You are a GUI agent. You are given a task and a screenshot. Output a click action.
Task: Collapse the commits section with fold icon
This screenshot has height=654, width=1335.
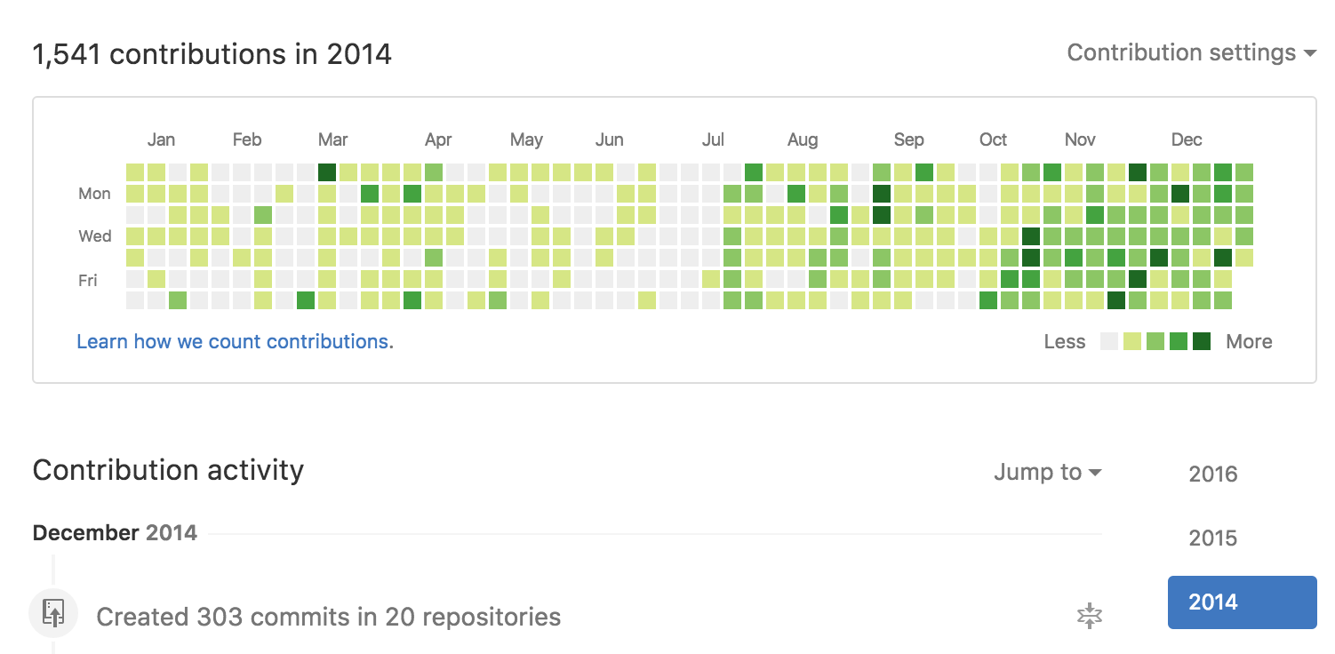coord(1089,616)
